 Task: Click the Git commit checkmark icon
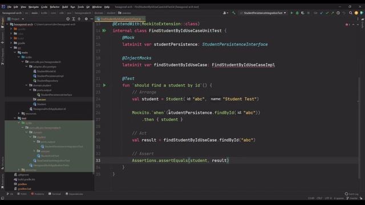[x=327, y=13]
